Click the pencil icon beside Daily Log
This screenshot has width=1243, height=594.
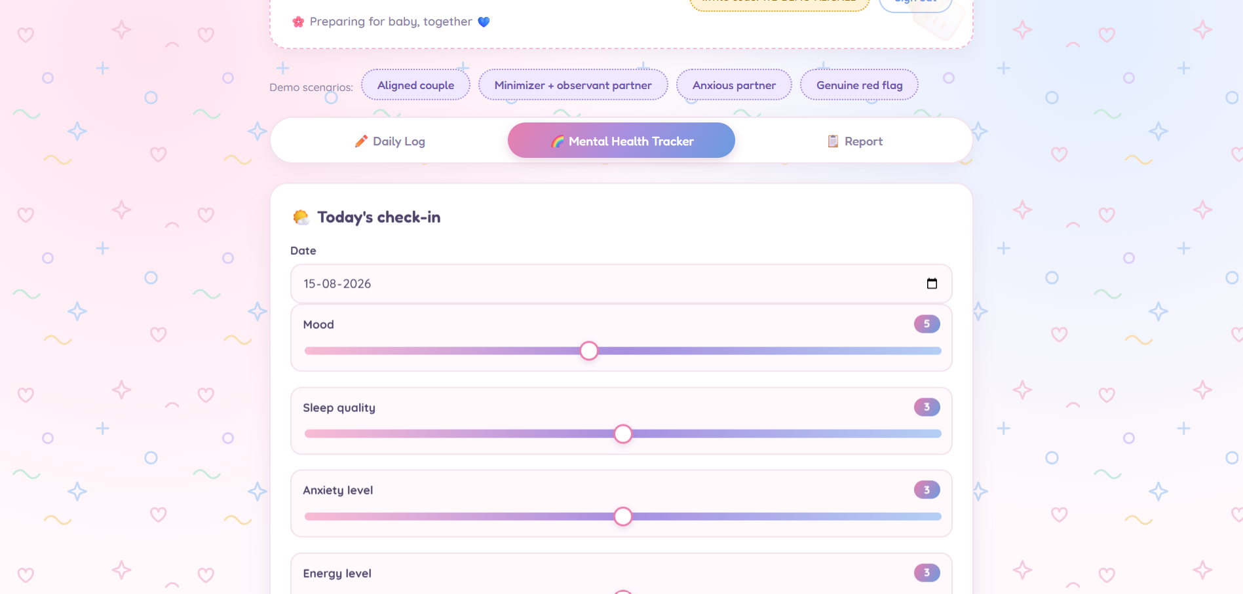click(x=361, y=141)
